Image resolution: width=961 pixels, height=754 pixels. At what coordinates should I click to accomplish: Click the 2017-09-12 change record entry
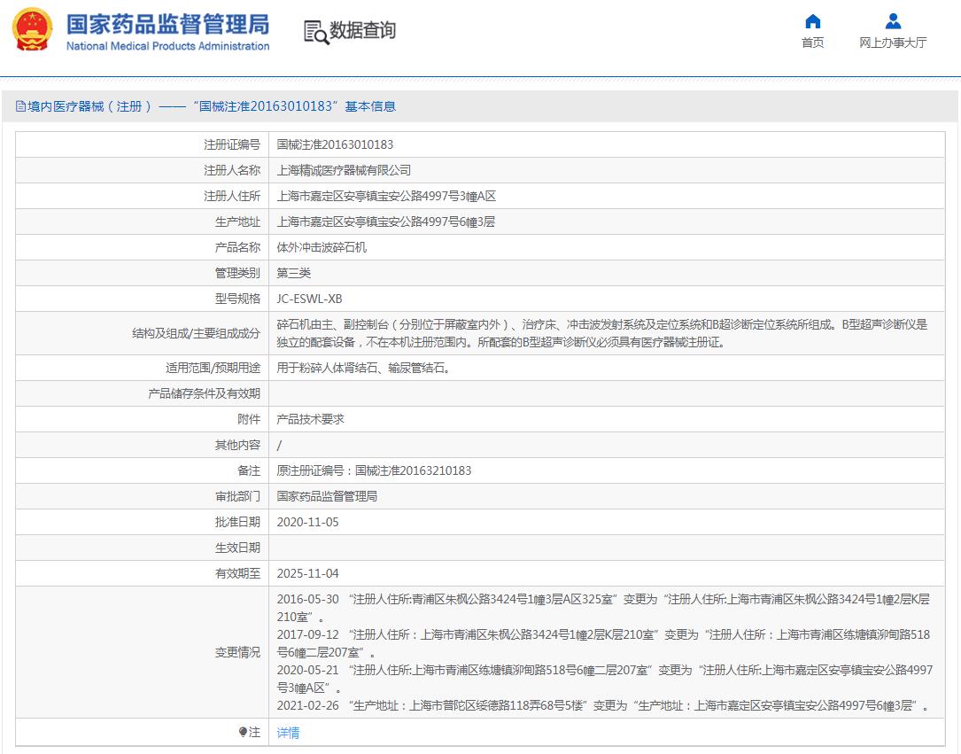[x=604, y=643]
